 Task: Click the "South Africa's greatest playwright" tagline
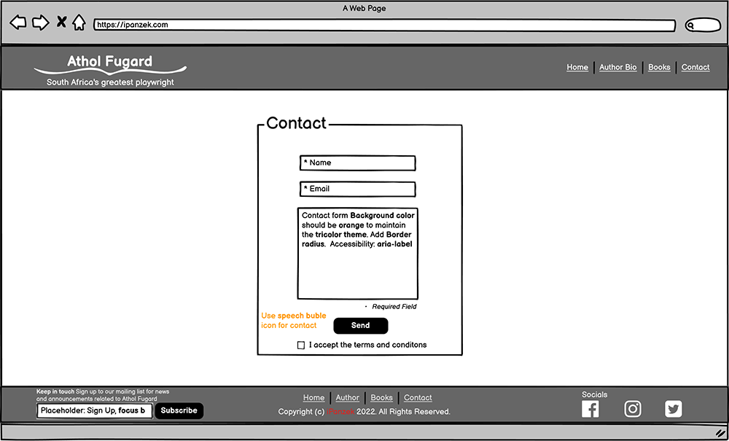coord(110,82)
